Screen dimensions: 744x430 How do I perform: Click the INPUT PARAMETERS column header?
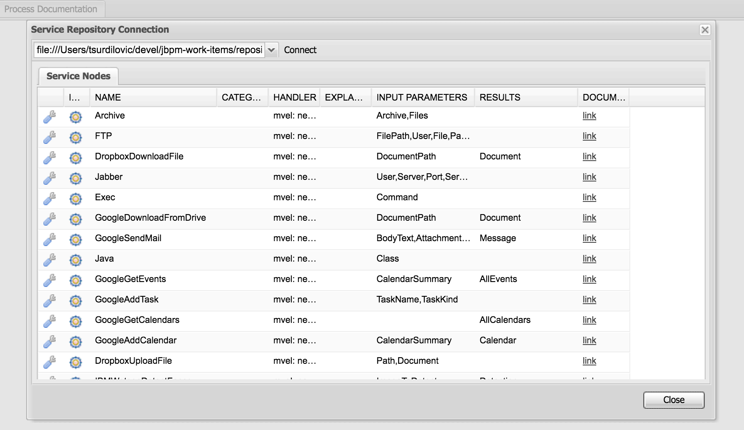click(422, 97)
